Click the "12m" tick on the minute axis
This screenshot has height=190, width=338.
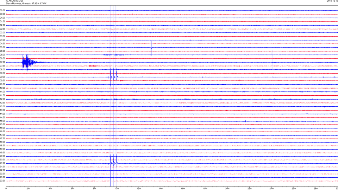pyautogui.click(x=139, y=189)
